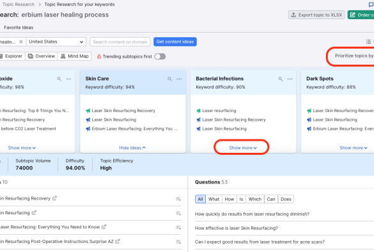The height and width of the screenshot is (252, 374).
Task: Click Export topic to XLSX button
Action: [x=316, y=15]
